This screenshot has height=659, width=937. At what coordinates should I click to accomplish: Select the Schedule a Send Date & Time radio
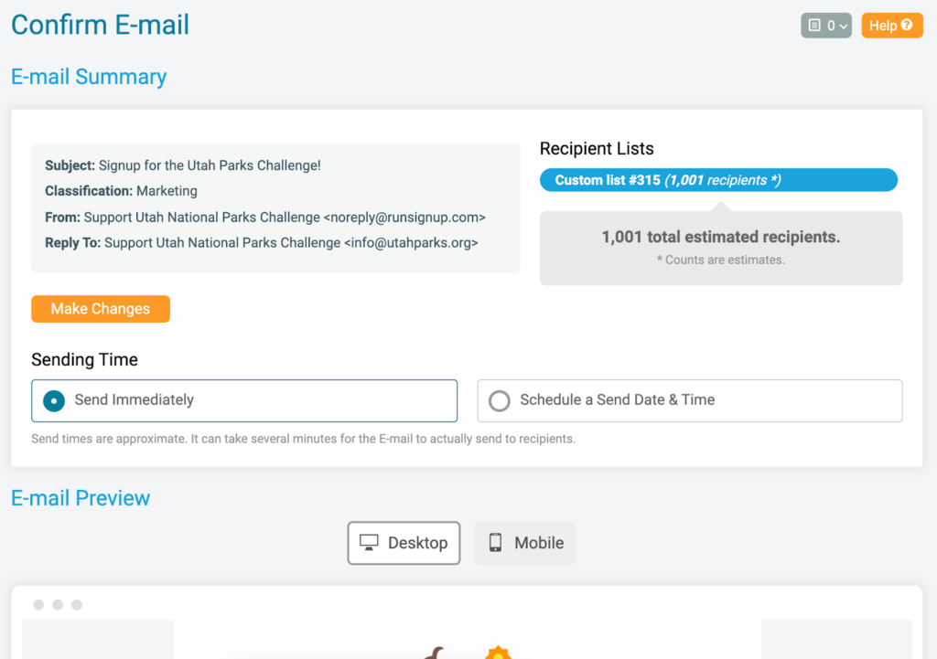[499, 400]
